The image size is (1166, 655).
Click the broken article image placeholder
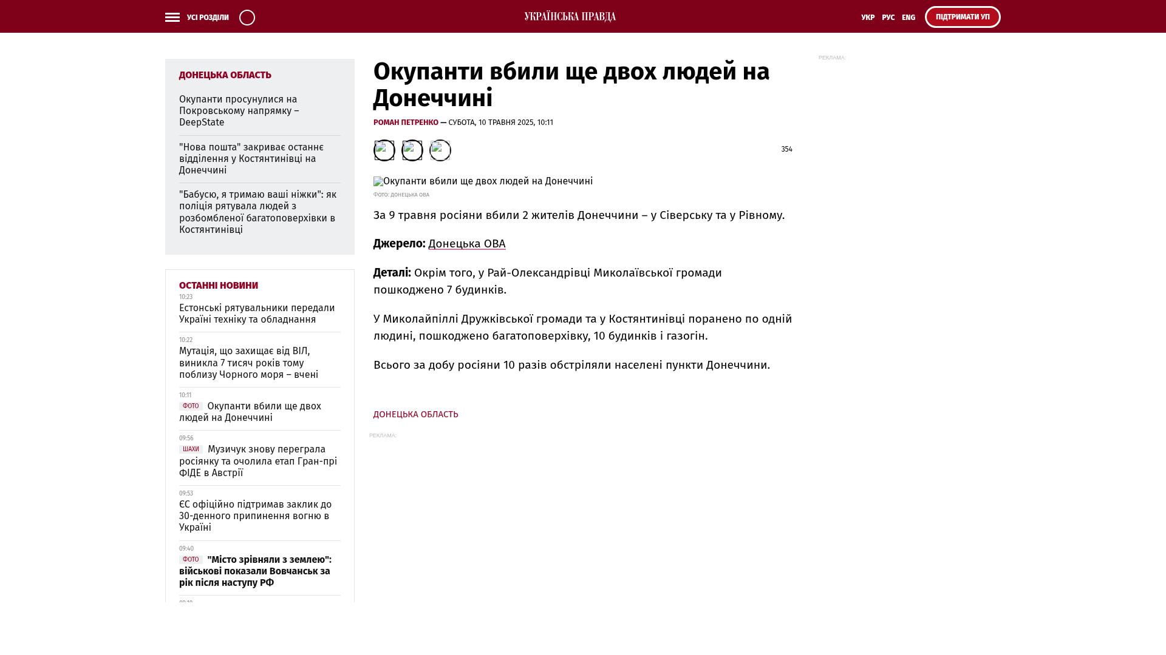[x=483, y=181]
